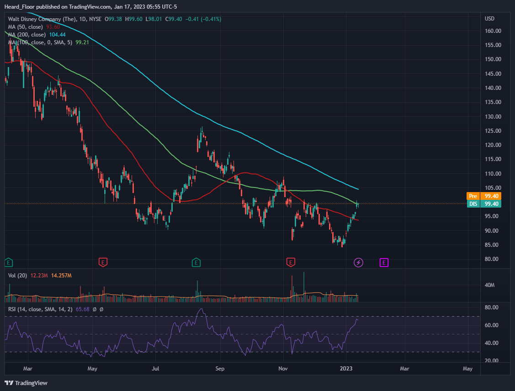Click the RSI value 65.68
The width and height of the screenshot is (515, 391).
(x=82, y=309)
